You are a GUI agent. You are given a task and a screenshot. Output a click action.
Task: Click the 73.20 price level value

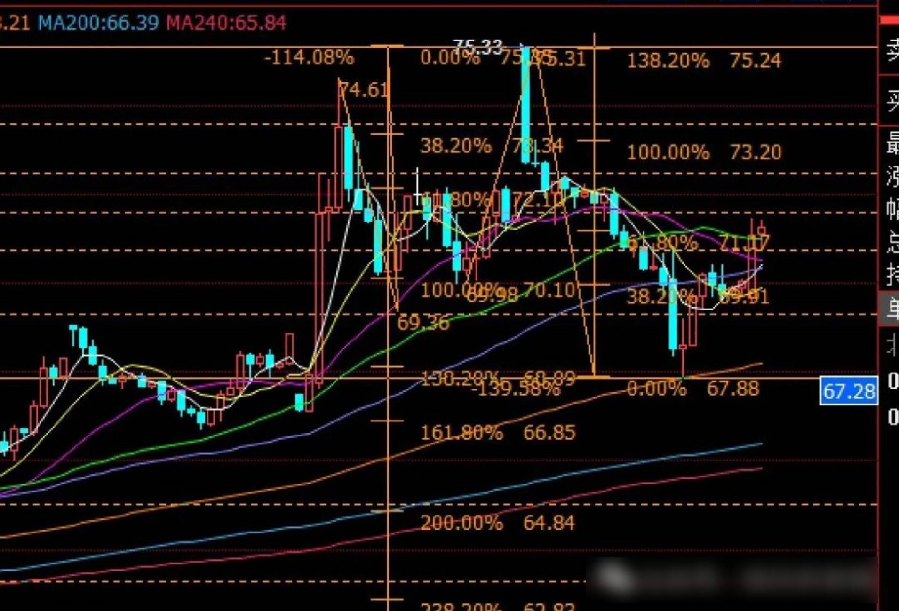(755, 152)
